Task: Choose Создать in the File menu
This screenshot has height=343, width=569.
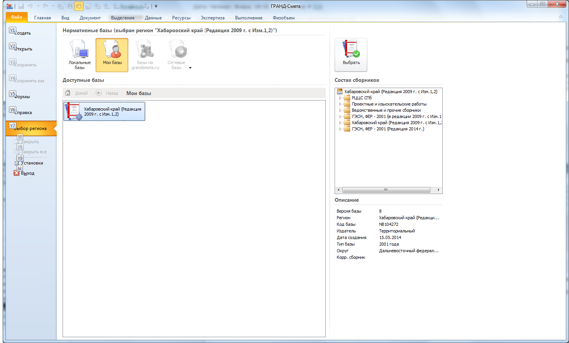Action: click(31, 33)
